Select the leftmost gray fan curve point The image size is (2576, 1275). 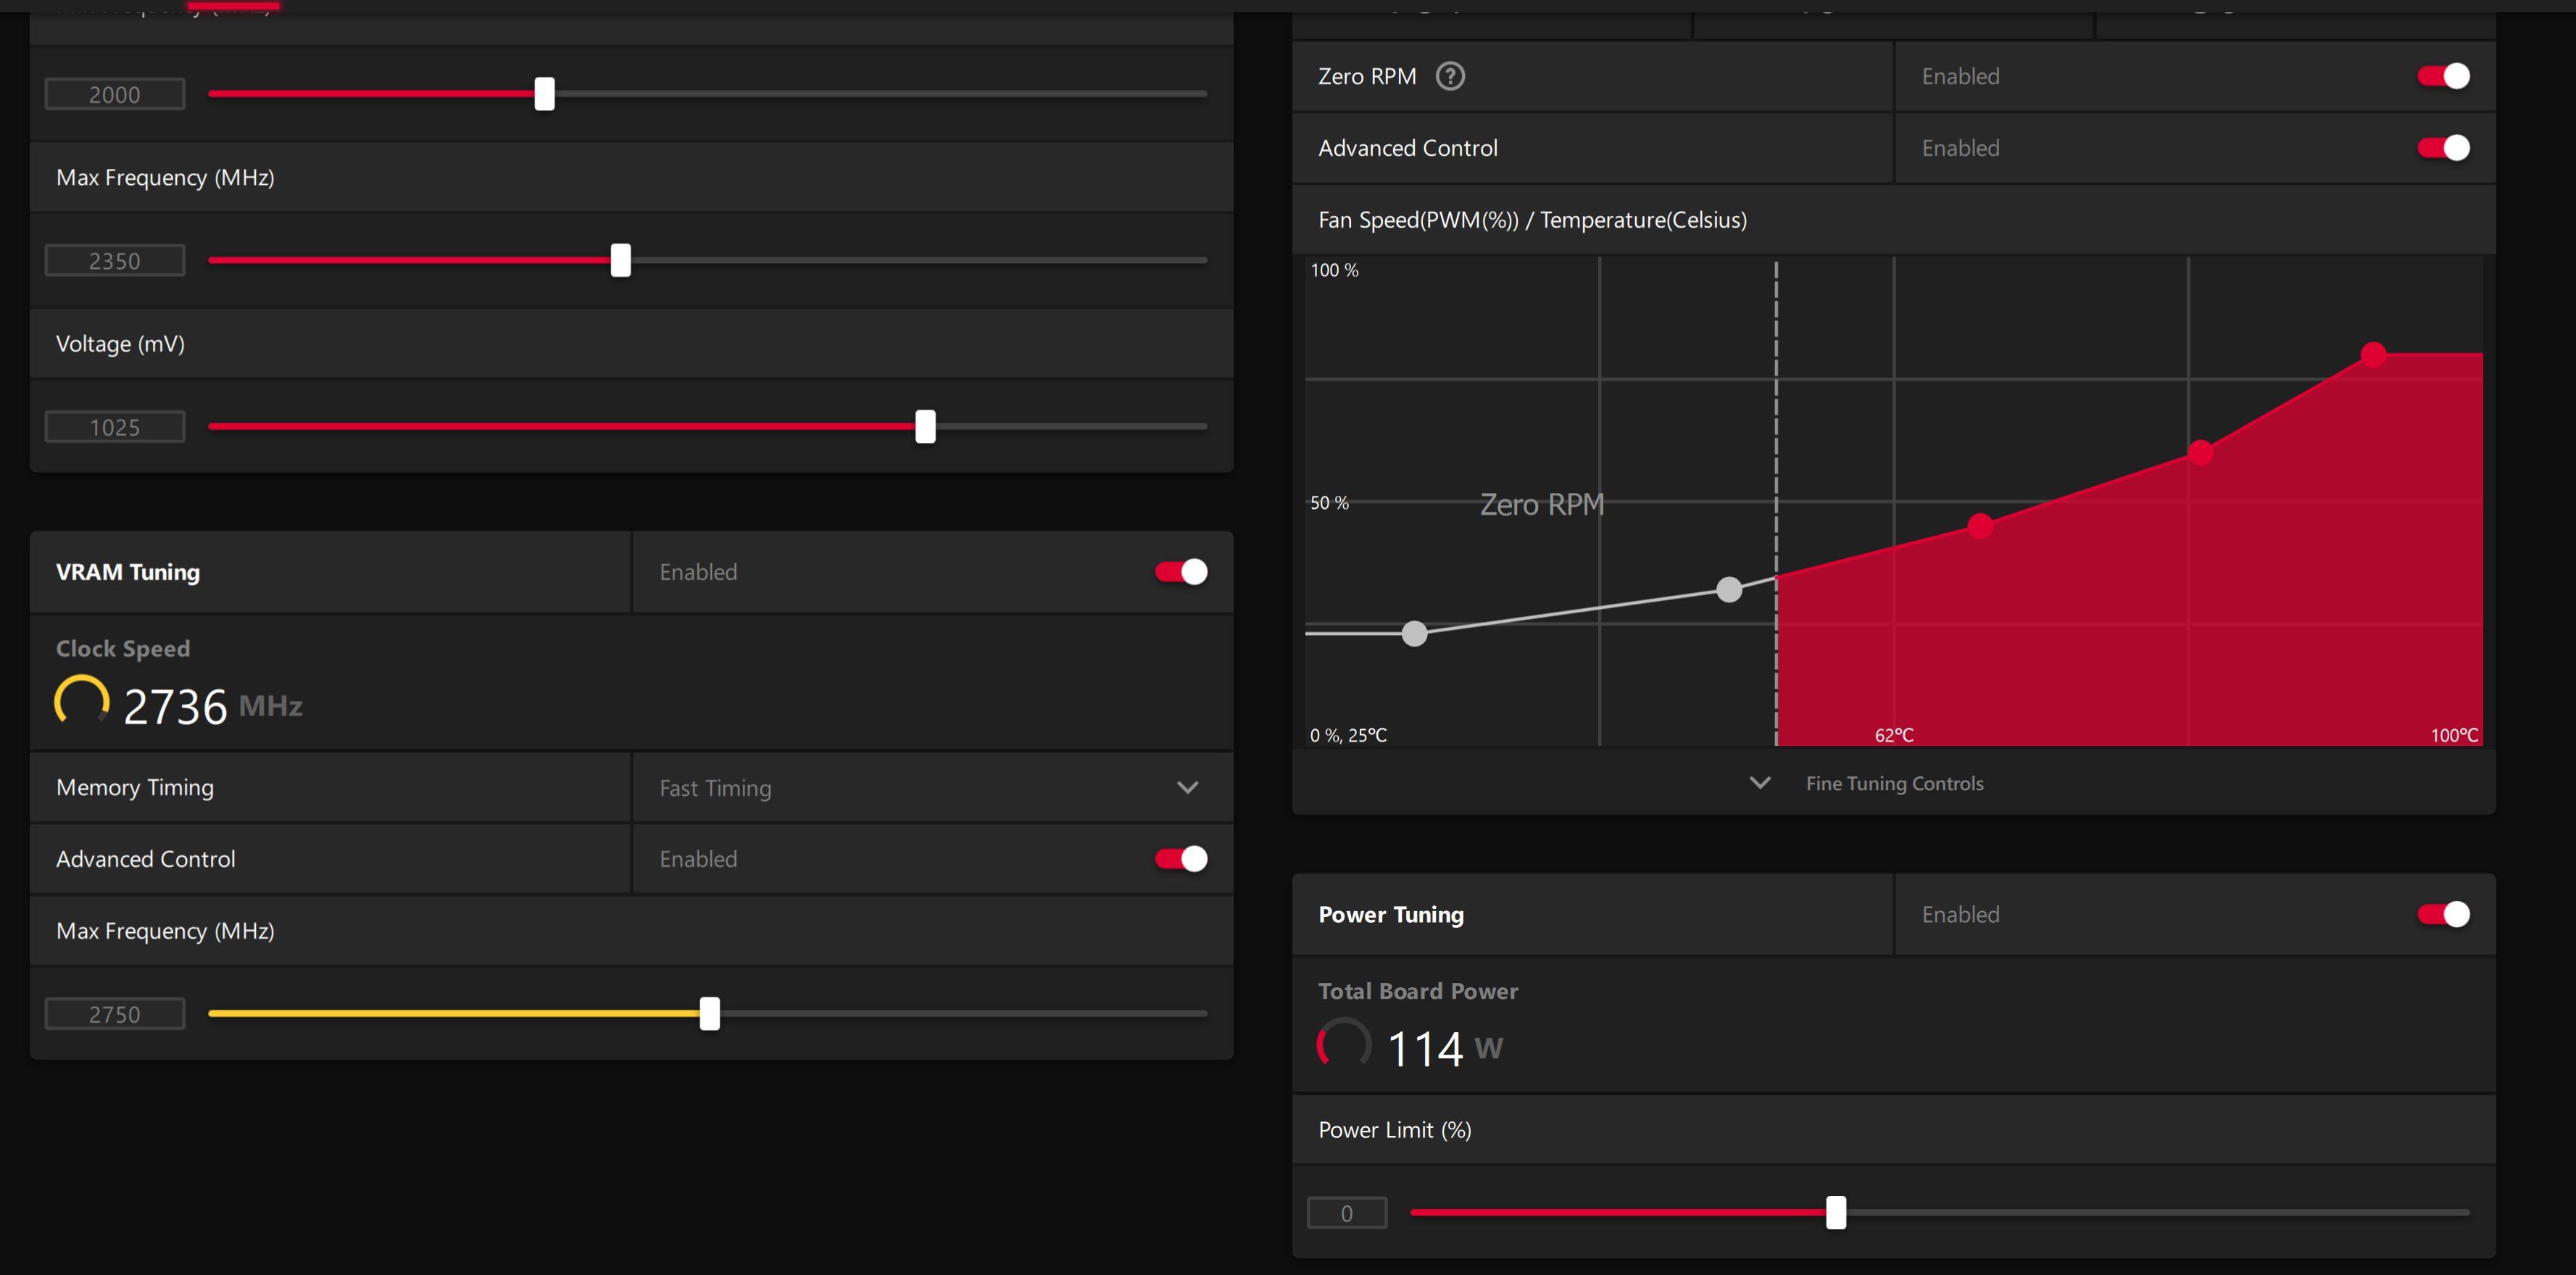(1414, 633)
